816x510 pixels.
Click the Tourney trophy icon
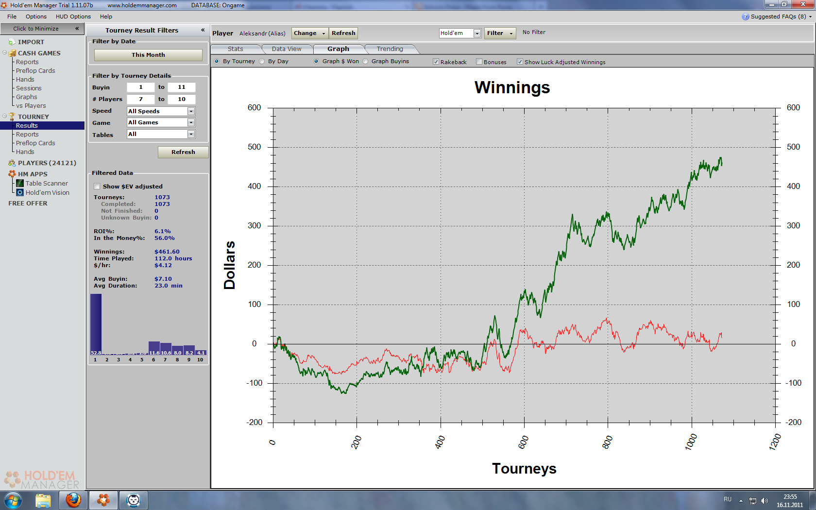[12, 117]
